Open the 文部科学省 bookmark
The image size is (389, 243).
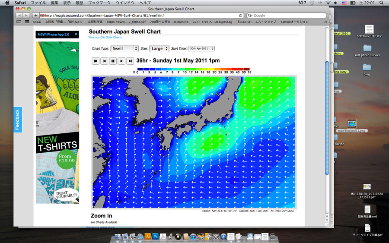(x=95, y=22)
